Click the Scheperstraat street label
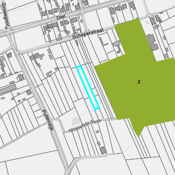The height and width of the screenshot is (175, 175). click(88, 34)
